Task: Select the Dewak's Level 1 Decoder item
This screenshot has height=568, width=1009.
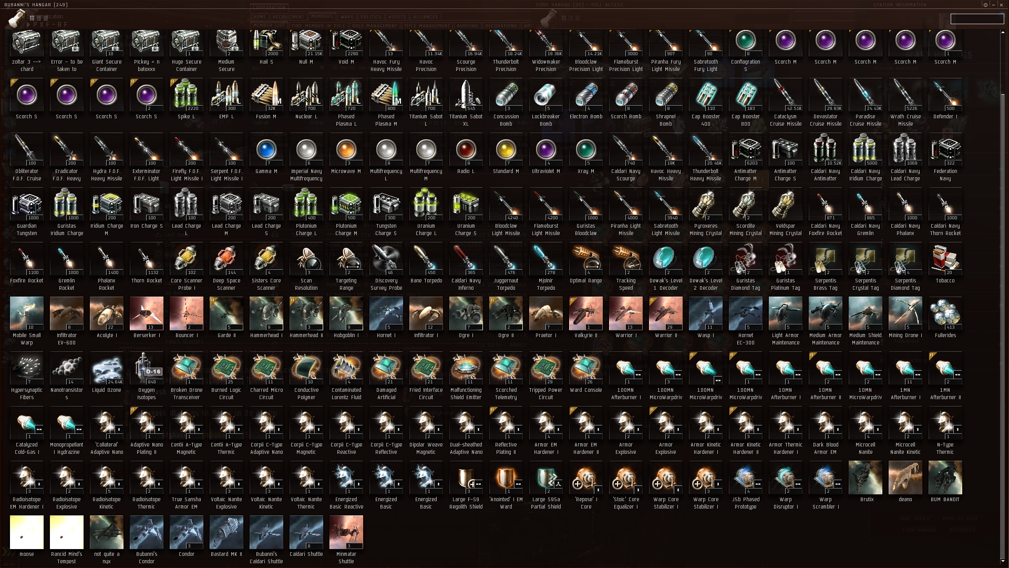Action: point(666,267)
